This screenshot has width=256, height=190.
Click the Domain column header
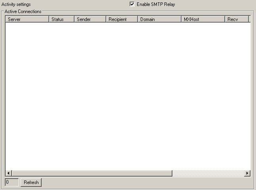159,19
